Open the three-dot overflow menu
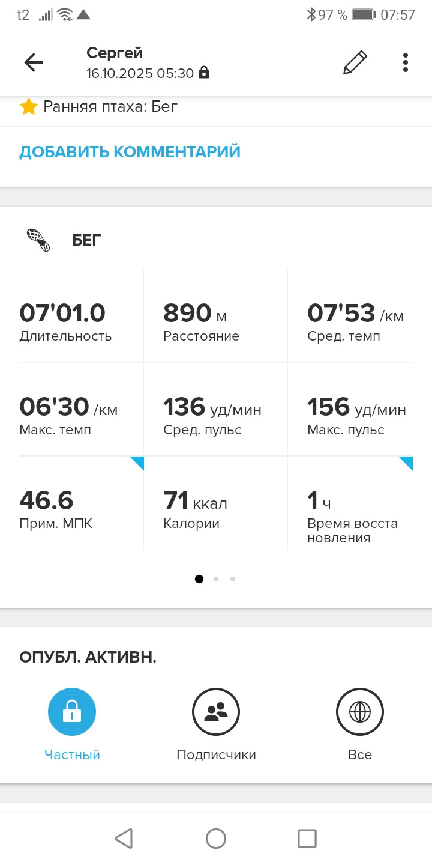Screen dimensions: 432x865 (406, 62)
